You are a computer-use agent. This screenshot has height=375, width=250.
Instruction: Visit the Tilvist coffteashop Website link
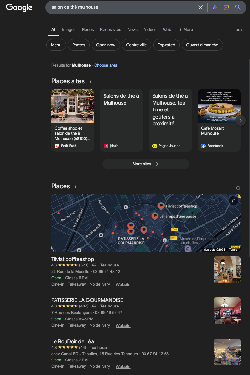click(123, 284)
